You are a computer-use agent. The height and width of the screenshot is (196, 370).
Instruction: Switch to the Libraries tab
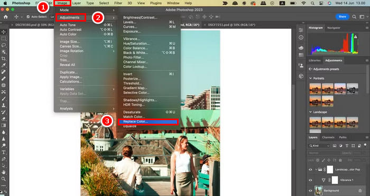(314, 61)
